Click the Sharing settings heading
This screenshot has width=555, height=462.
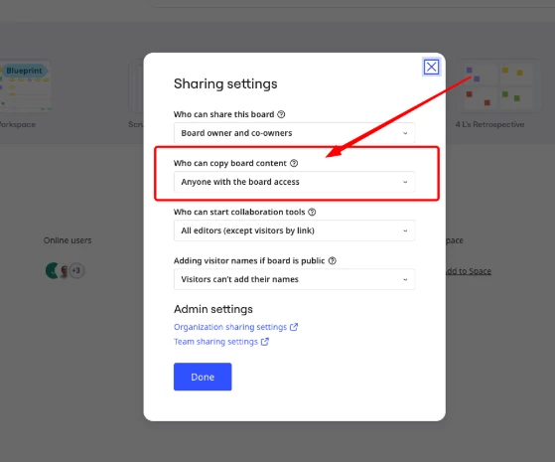[225, 84]
